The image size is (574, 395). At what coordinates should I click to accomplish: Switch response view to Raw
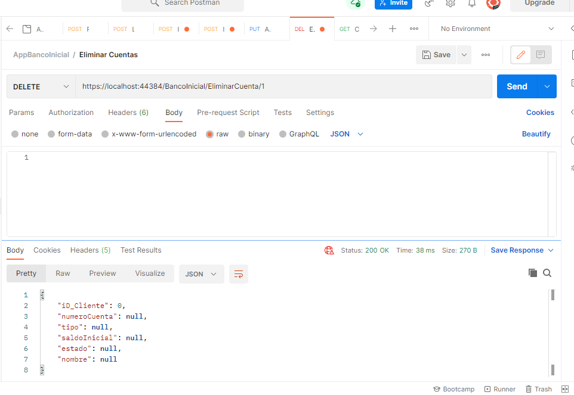(63, 273)
